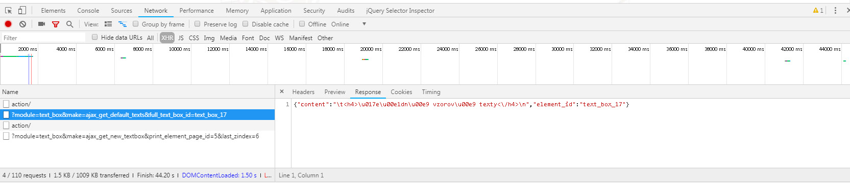Viewport: 850px width, 183px height.
Task: Click Line 1, Column 1 indicator
Action: [301, 175]
